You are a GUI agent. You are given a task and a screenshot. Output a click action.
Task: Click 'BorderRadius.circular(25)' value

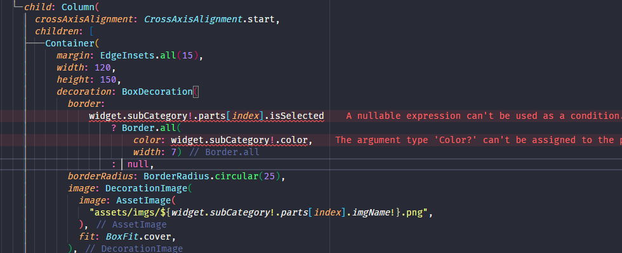click(x=212, y=176)
